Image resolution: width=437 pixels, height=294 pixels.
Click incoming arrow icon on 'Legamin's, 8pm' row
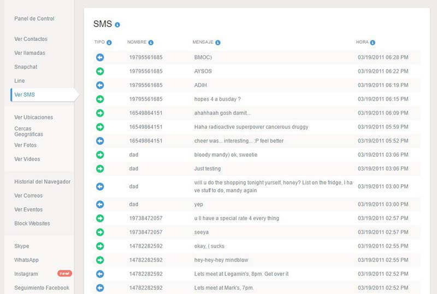coord(100,274)
